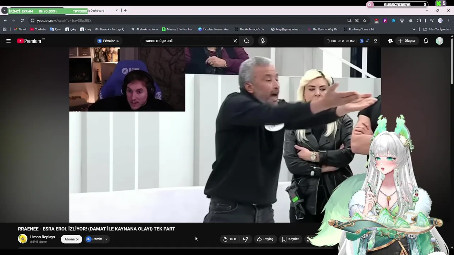Open Limon Replays channel name

(x=43, y=237)
